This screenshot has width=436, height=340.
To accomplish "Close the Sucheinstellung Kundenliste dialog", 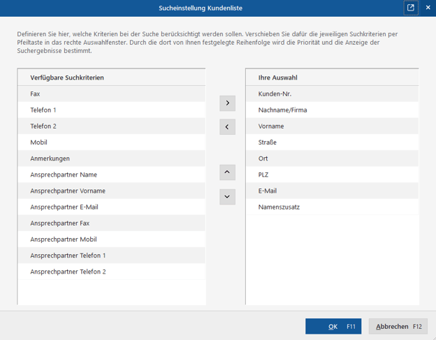I will click(x=427, y=8).
